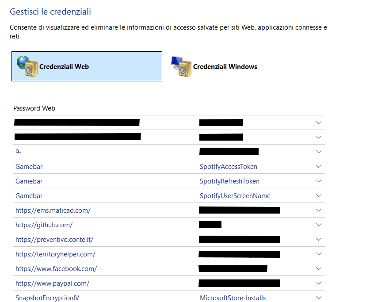This screenshot has width=370, height=302.
Task: Click the https://www.paypal.com/ entry link
Action: coord(52,283)
